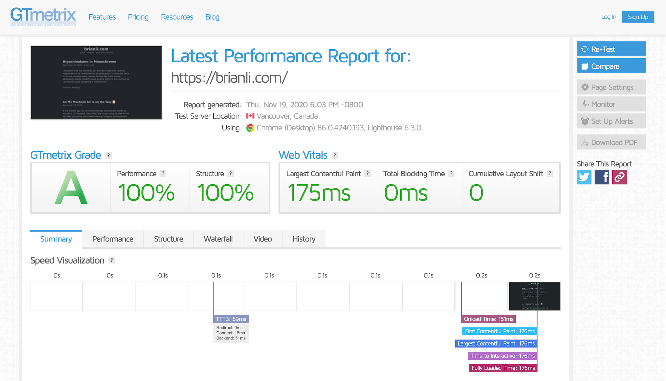Click the Vancouver, Canada location text

pyautogui.click(x=287, y=116)
